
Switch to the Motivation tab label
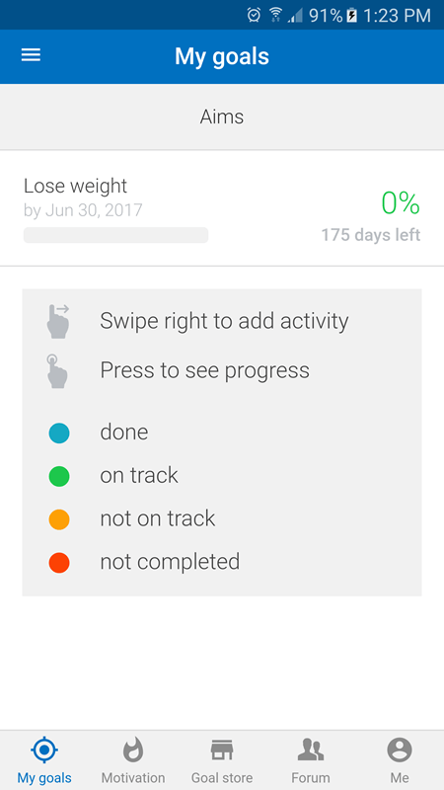[133, 777]
